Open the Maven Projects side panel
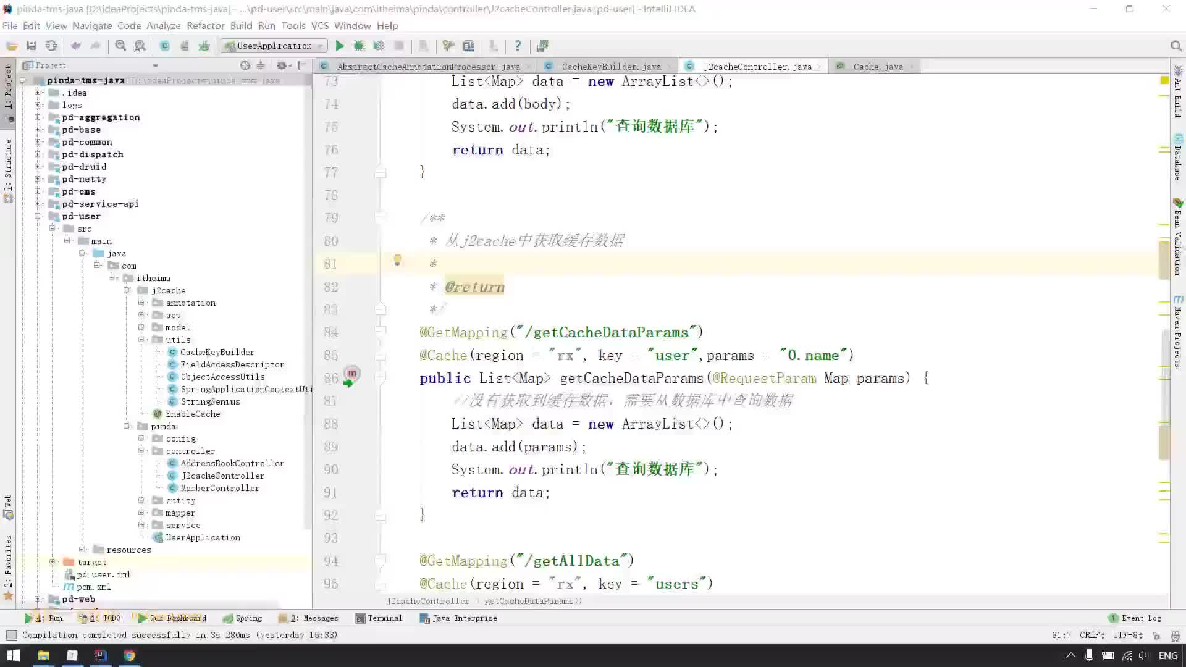Screen dimensions: 1186x667 click(x=1178, y=331)
